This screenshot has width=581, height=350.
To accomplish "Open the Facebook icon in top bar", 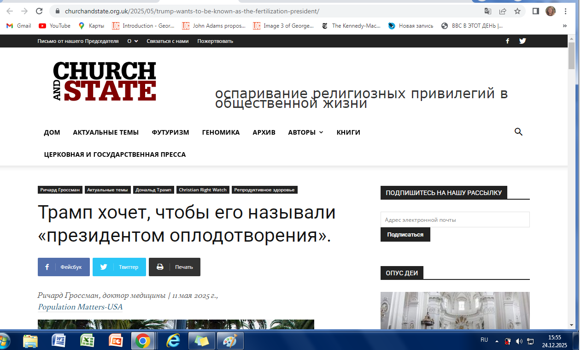I will pos(507,41).
